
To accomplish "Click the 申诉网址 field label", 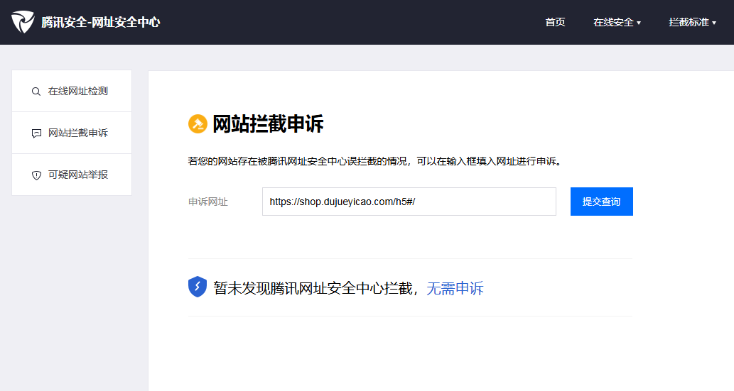I will [x=208, y=202].
